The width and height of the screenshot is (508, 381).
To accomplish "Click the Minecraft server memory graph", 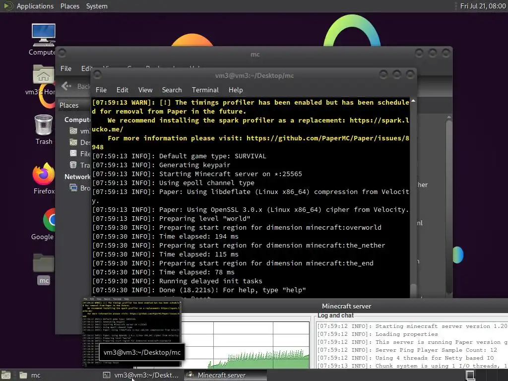I will pos(245,345).
